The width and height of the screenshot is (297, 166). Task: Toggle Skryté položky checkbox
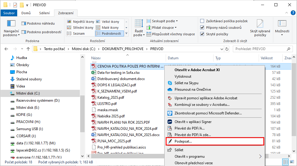pos(202,34)
